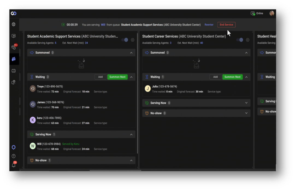Open the calendar appointments icon in sidebar
This screenshot has height=190, width=295.
click(x=13, y=71)
